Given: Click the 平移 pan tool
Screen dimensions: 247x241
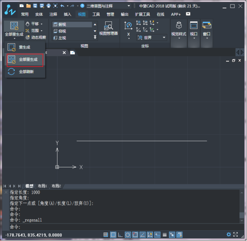Looking at the screenshot, I should point(33,24).
